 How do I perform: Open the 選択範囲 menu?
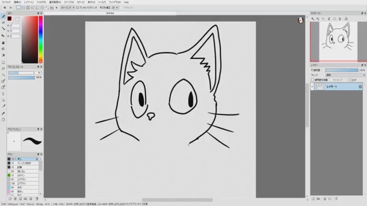(55, 2)
